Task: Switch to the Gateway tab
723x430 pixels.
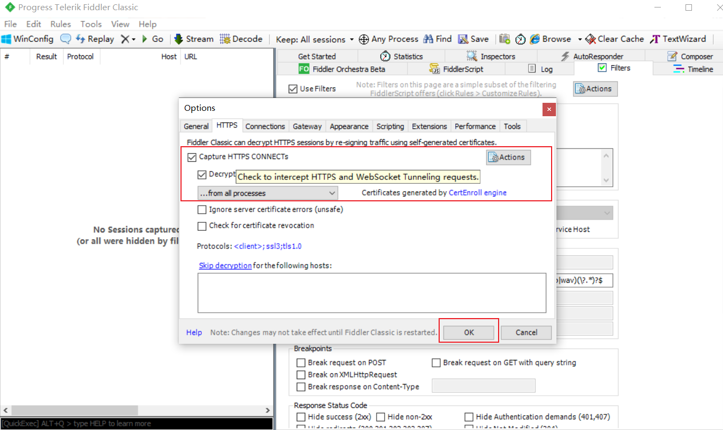Action: point(307,126)
